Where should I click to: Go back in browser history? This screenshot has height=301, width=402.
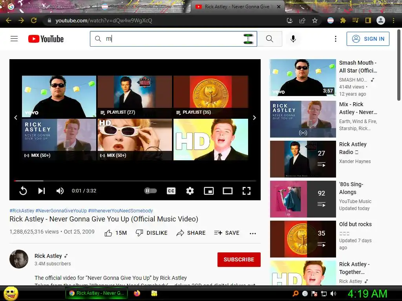(9, 20)
